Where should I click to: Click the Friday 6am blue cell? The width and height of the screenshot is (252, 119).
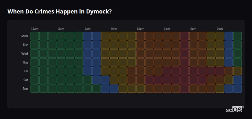(x=88, y=71)
